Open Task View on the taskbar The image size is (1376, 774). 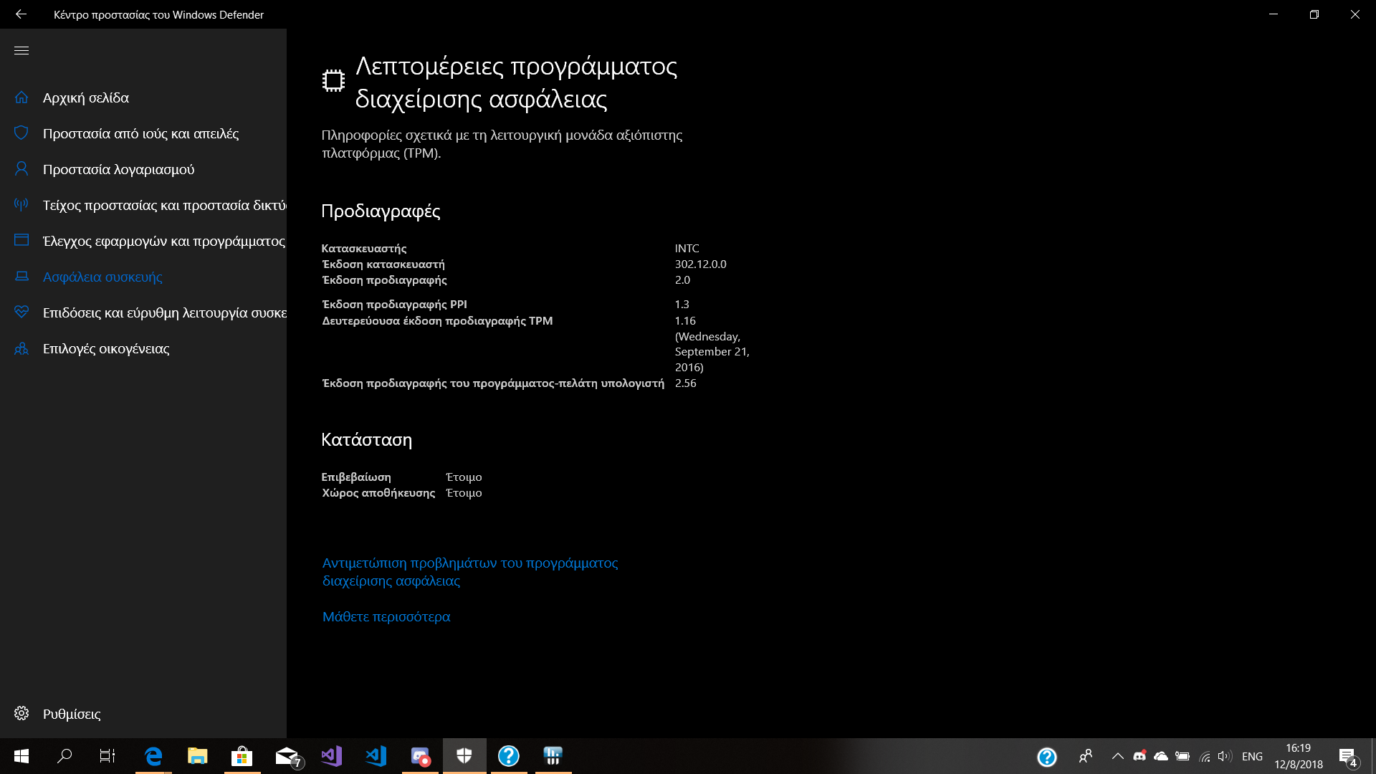107,756
